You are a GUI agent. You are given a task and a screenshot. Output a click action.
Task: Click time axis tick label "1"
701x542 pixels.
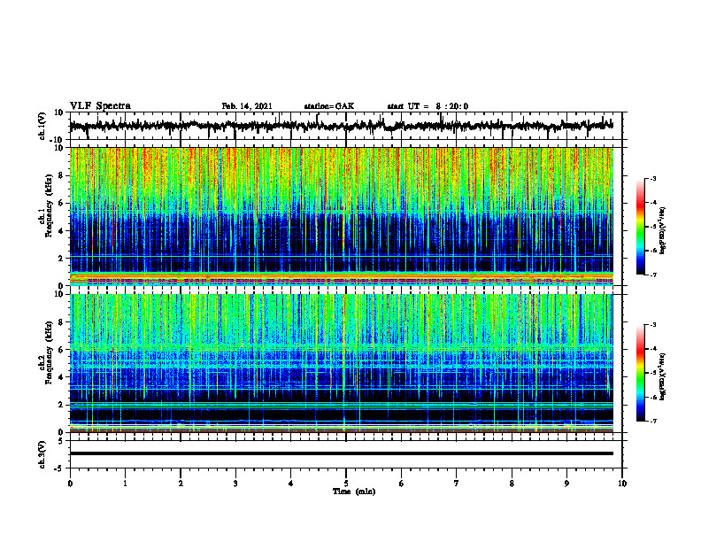click(x=125, y=484)
